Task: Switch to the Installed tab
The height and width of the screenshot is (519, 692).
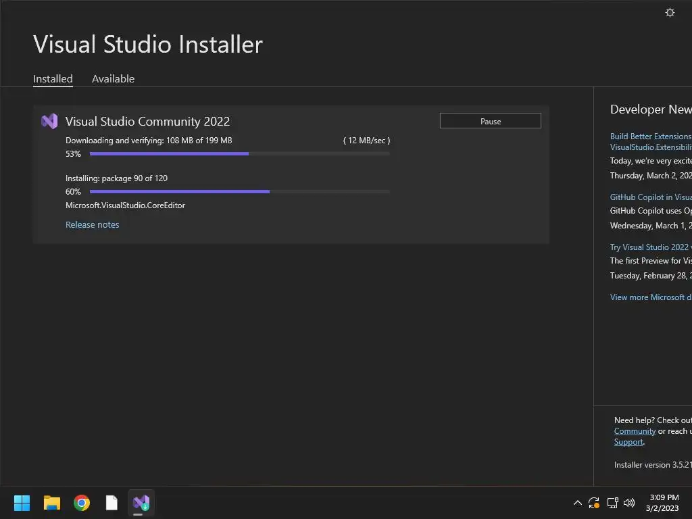Action: point(53,78)
